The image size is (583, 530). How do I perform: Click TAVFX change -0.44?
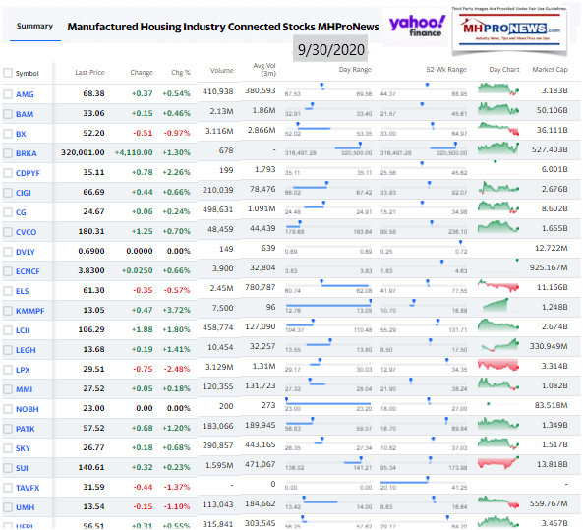coord(143,487)
